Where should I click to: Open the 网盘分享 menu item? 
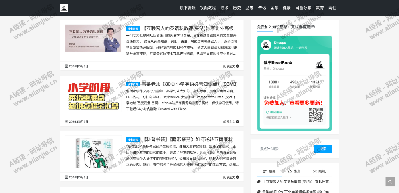pyautogui.click(x=303, y=8)
